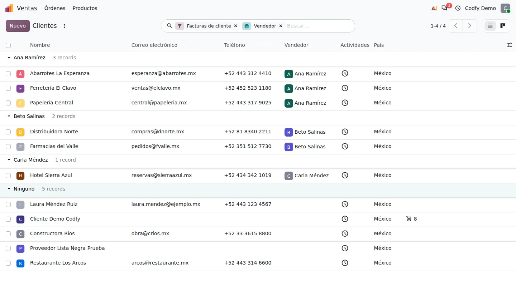
Task: Sort by the Vendedor column header
Action: [x=296, y=45]
